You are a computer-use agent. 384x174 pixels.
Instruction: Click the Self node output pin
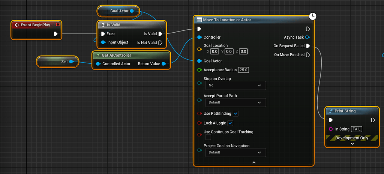tap(71, 61)
